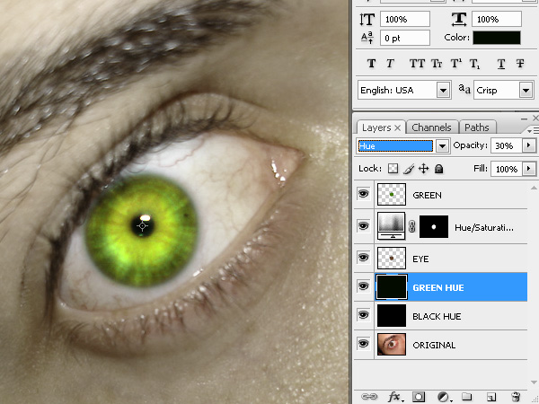539x404 pixels.
Task: Select the ORIGINAL layer thumbnail
Action: coord(392,344)
